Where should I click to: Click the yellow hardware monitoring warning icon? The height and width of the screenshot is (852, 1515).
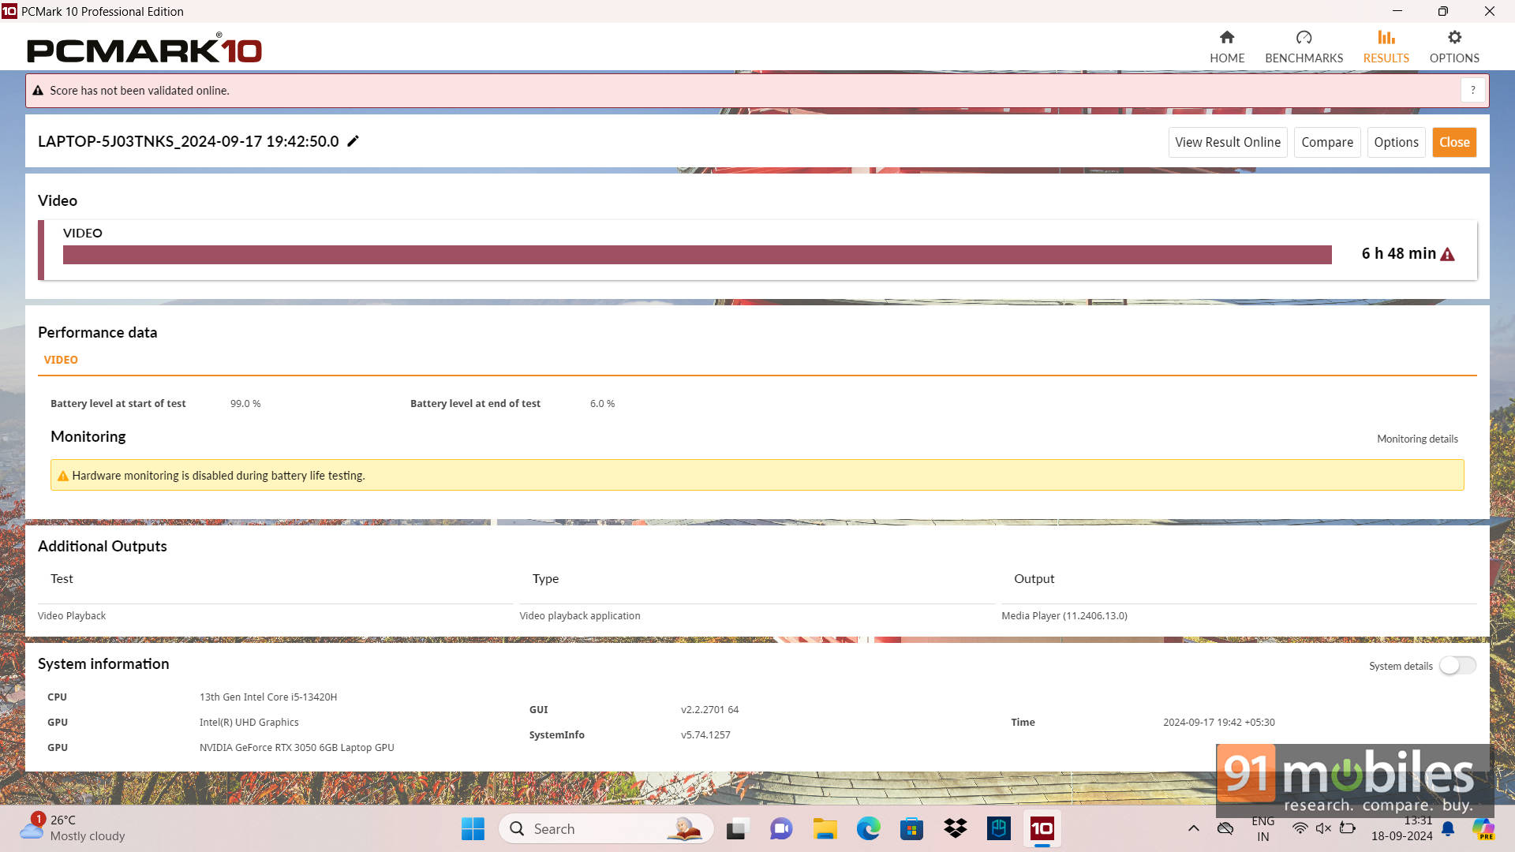pos(63,476)
